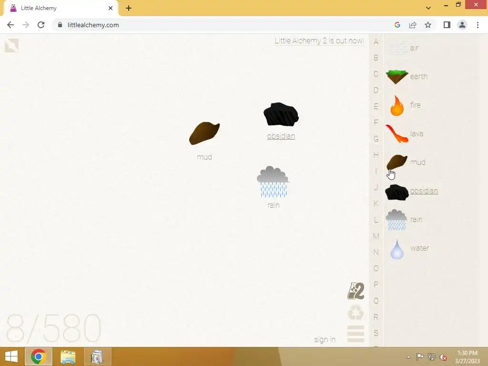
Task: Pick the fire element icon in sidebar
Action: [397, 105]
